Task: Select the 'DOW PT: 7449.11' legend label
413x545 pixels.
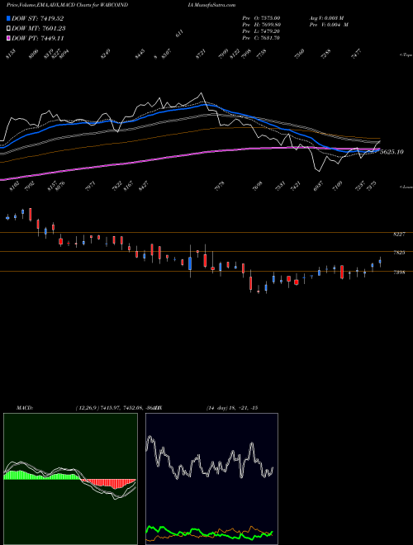Action: coord(38,38)
